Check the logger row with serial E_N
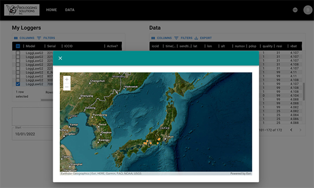The height and width of the screenshot is (188, 314). (x=18, y=72)
